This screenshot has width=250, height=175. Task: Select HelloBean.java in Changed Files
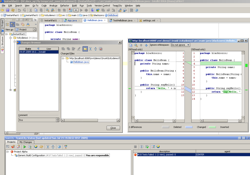pos(81,62)
